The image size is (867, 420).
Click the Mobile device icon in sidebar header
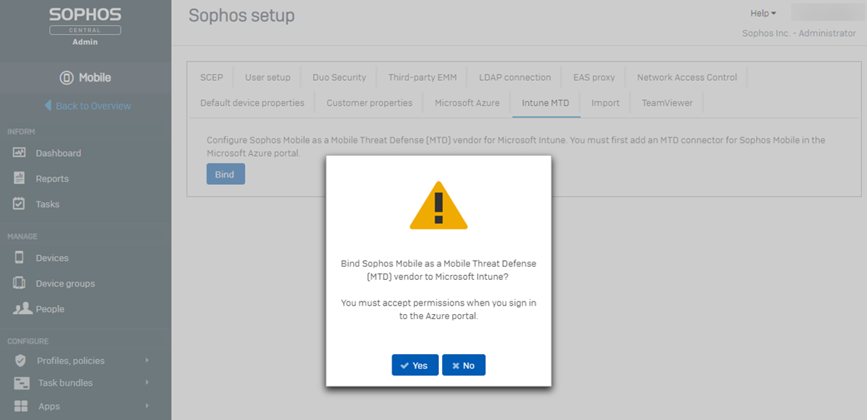[x=67, y=78]
